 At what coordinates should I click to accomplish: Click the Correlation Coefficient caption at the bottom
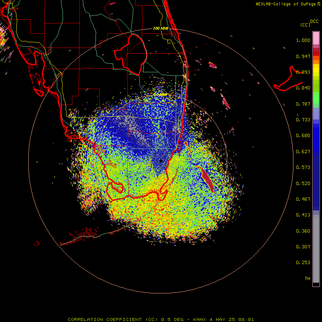coord(161,319)
